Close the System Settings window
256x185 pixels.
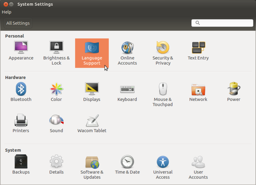point(6,4)
